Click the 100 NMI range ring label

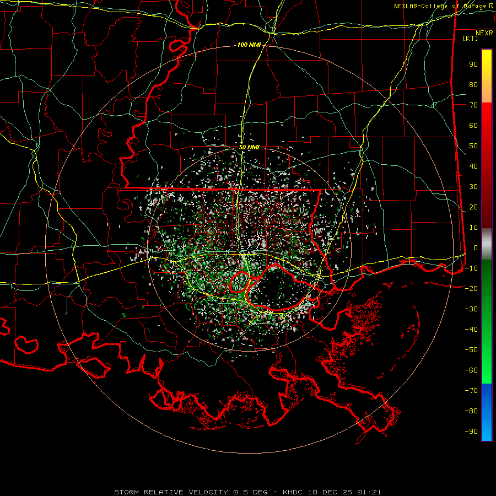pos(249,45)
